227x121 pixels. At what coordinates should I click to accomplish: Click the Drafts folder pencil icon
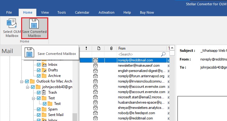[x=44, y=70]
